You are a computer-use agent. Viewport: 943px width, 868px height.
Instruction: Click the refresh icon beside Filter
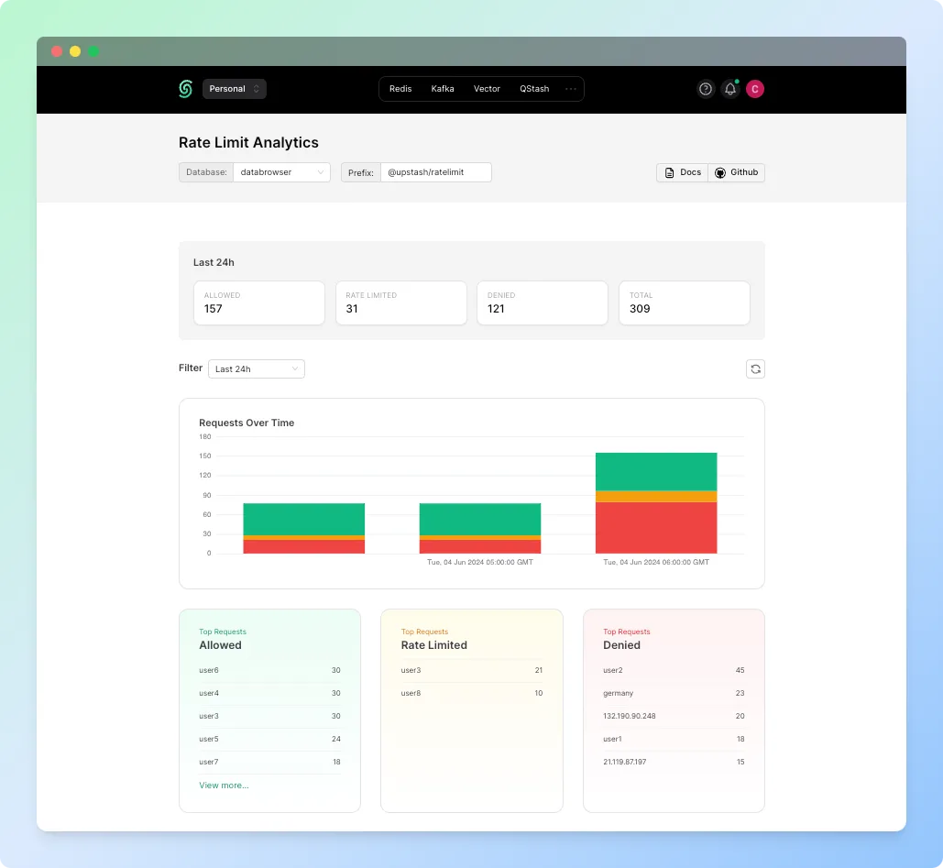(755, 368)
